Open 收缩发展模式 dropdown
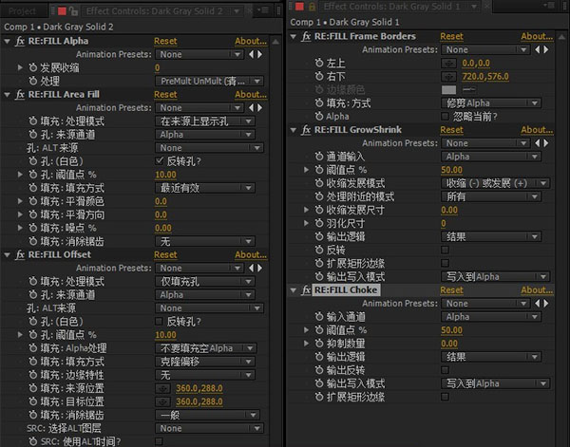This screenshot has width=570, height=447. click(496, 183)
